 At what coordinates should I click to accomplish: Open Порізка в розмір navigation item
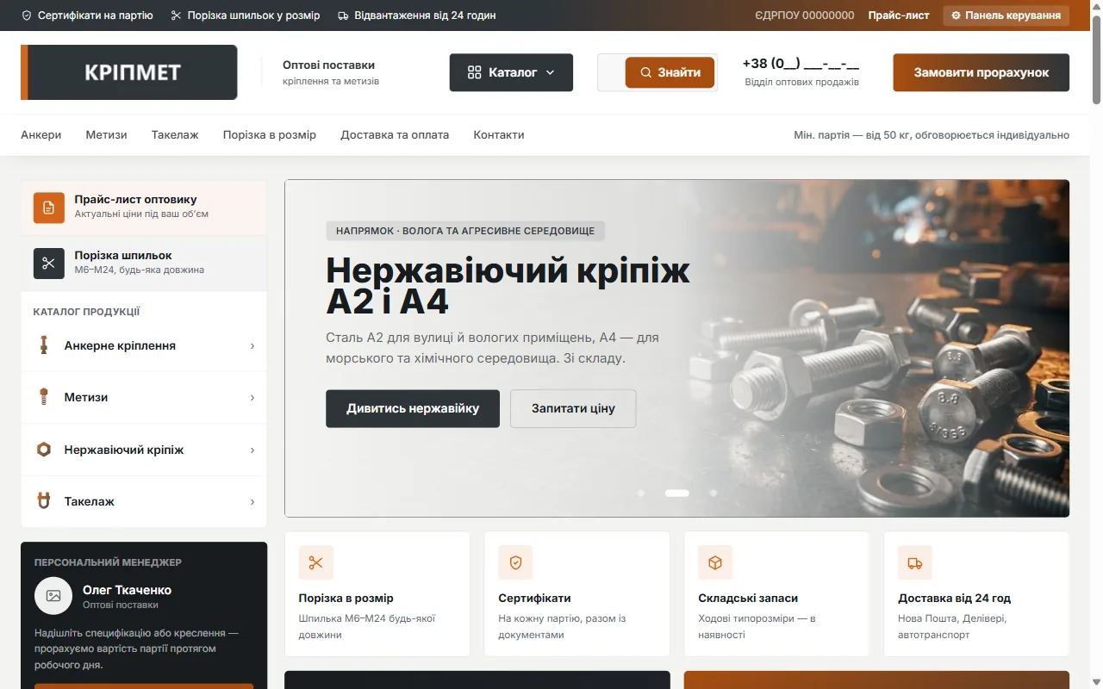270,134
